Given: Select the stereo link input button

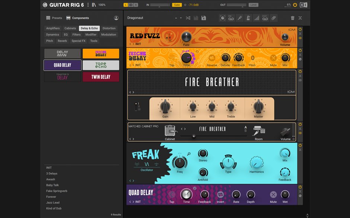Looking at the screenshot, I should pos(131,5).
